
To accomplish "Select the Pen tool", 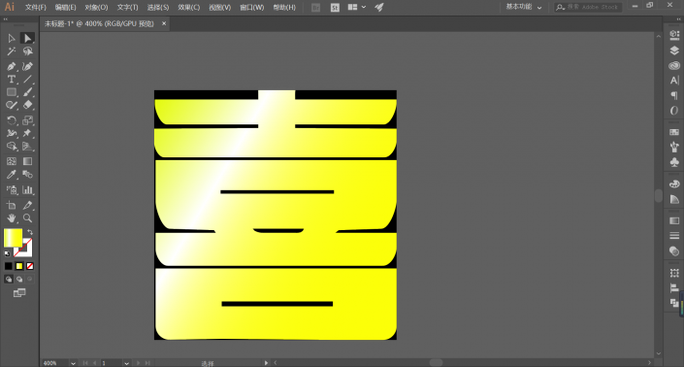I will [x=12, y=67].
